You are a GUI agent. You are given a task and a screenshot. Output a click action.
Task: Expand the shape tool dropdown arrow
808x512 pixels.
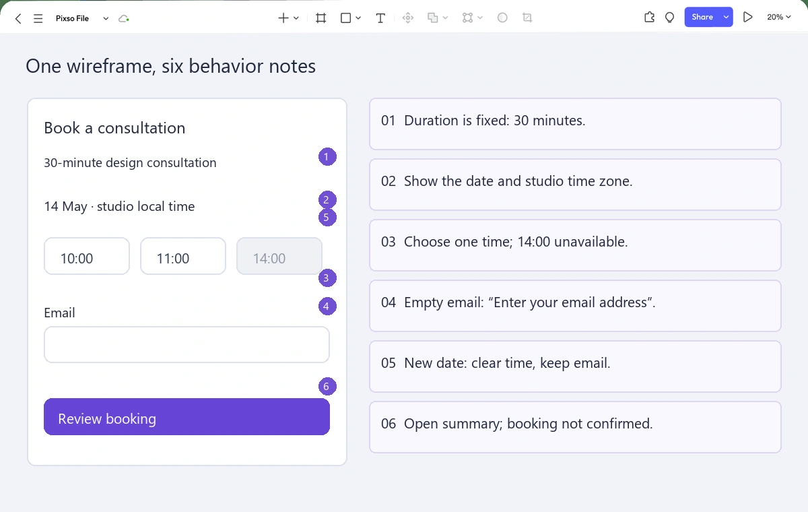pos(358,18)
